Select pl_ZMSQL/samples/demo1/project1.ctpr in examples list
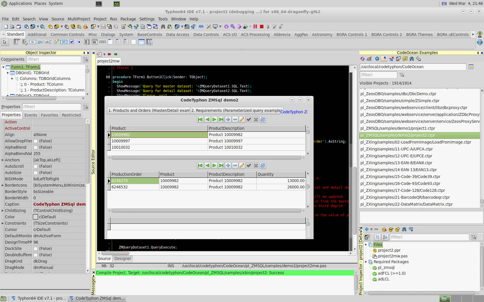Image resolution: width=484 pixels, height=302 pixels. click(398, 128)
